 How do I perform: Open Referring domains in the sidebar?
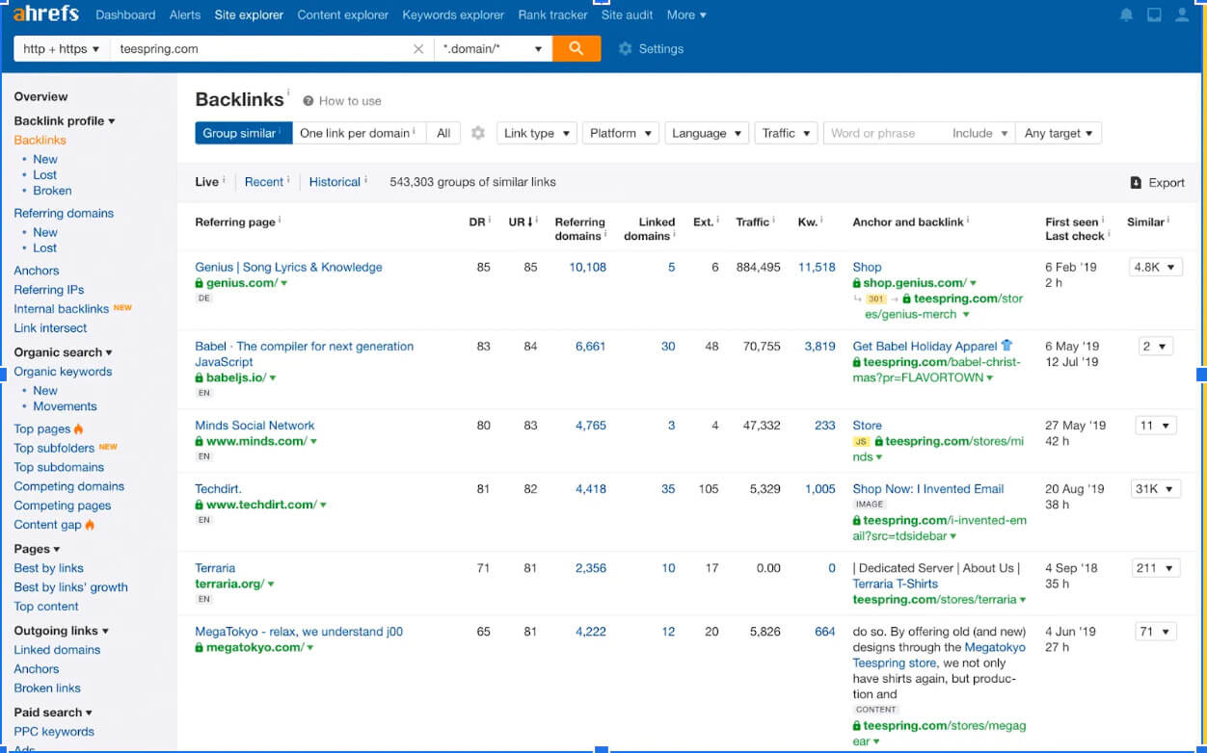[64, 213]
